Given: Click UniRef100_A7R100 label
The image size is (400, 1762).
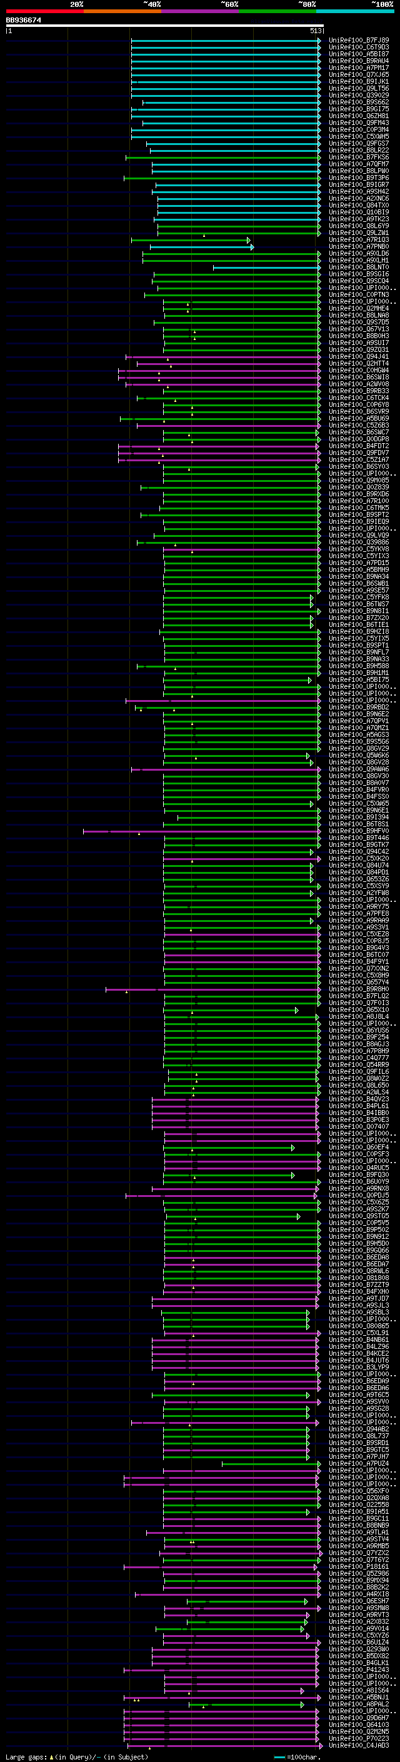Looking at the screenshot, I should point(359,501).
